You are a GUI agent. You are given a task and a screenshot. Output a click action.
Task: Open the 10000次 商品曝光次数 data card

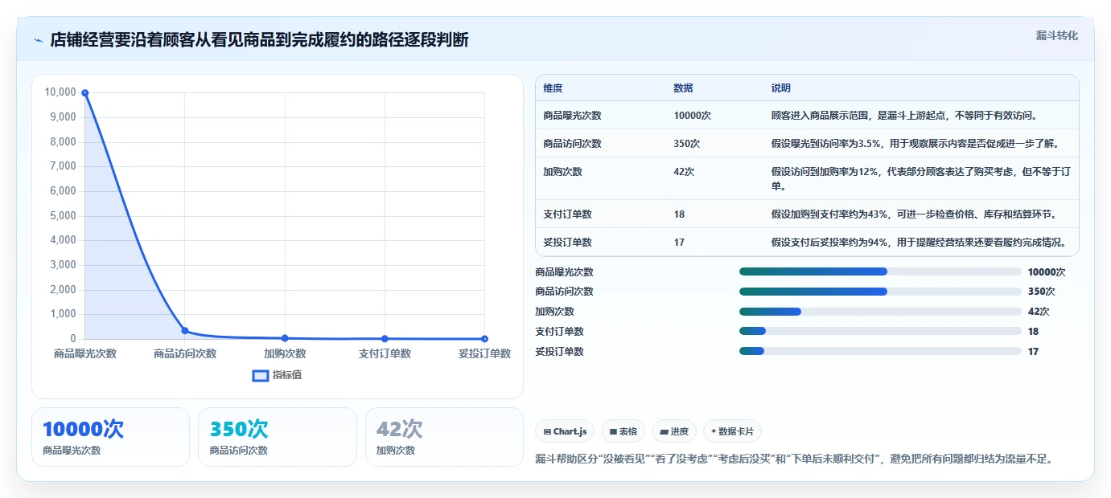(x=110, y=437)
